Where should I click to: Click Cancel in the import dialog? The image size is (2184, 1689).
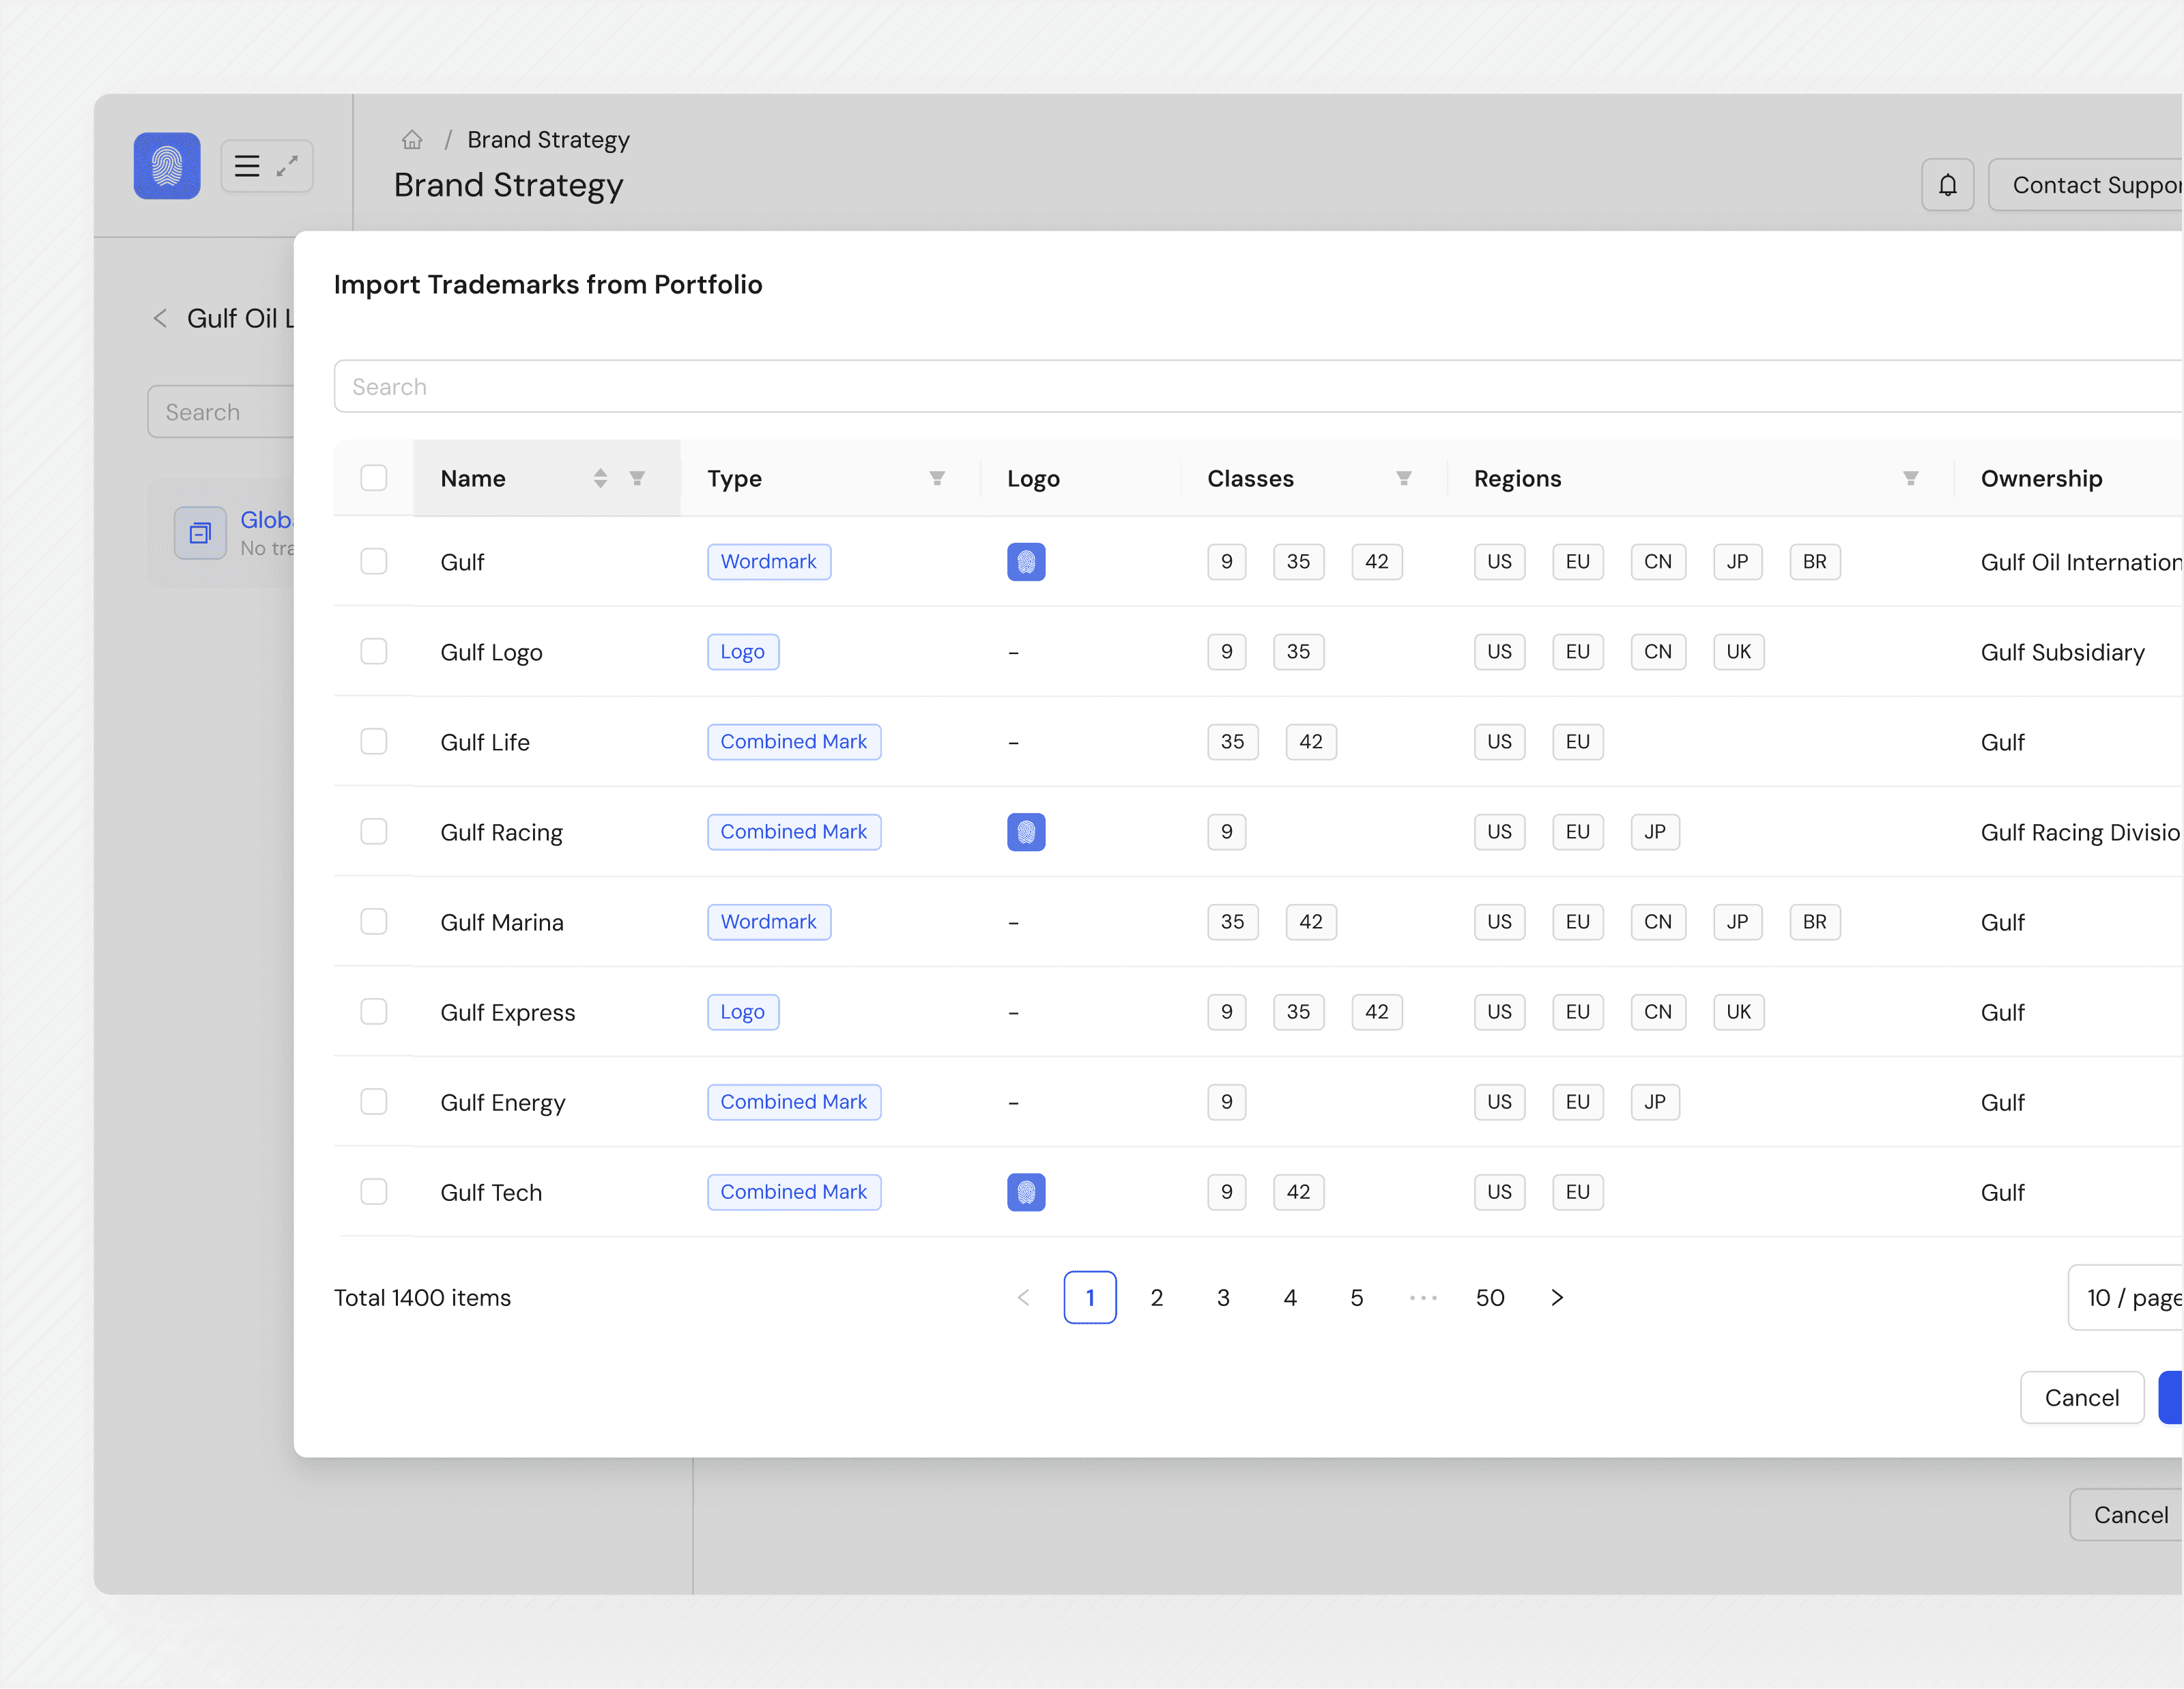2081,1398
